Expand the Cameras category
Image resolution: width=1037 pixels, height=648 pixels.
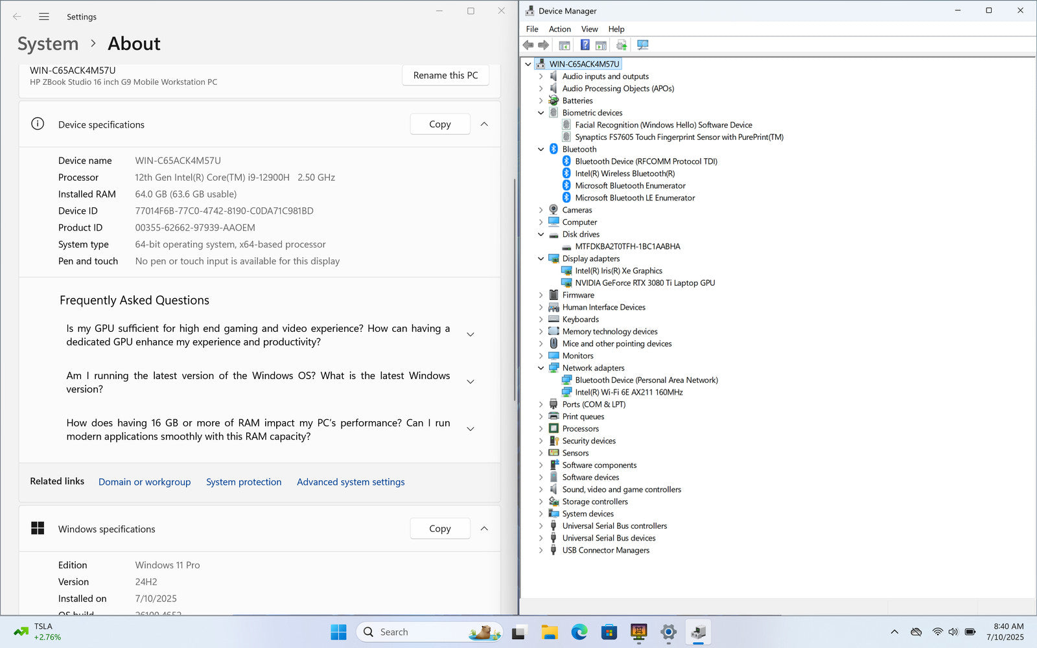point(541,210)
